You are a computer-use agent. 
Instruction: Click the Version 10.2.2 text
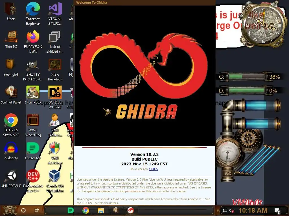[144, 154]
